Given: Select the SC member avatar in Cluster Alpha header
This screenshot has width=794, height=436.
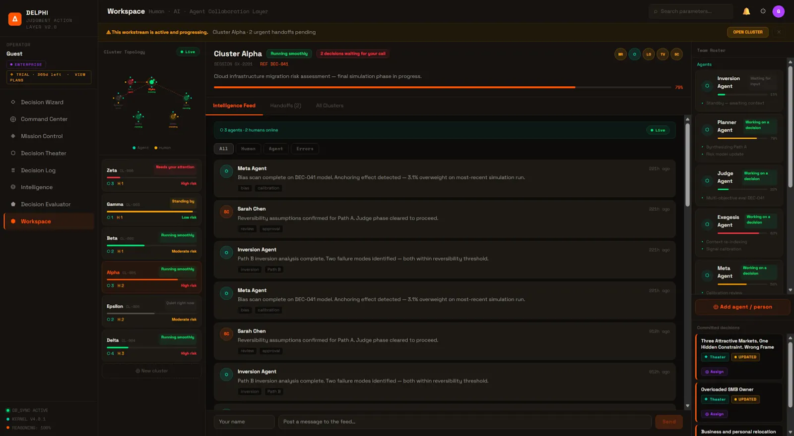Looking at the screenshot, I should click(x=676, y=54).
